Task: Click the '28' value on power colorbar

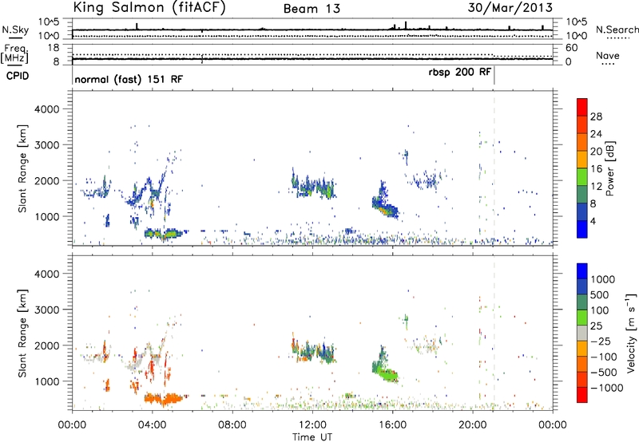Action: click(x=596, y=116)
